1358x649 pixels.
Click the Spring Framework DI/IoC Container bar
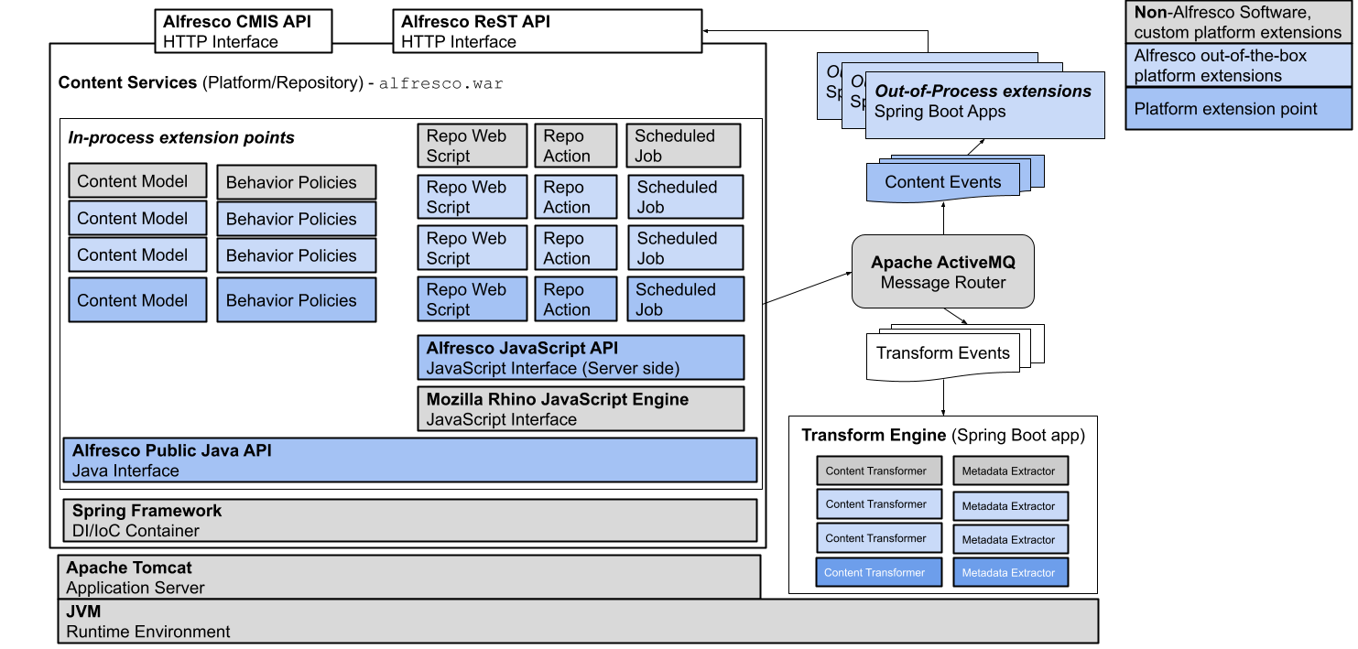coord(408,520)
